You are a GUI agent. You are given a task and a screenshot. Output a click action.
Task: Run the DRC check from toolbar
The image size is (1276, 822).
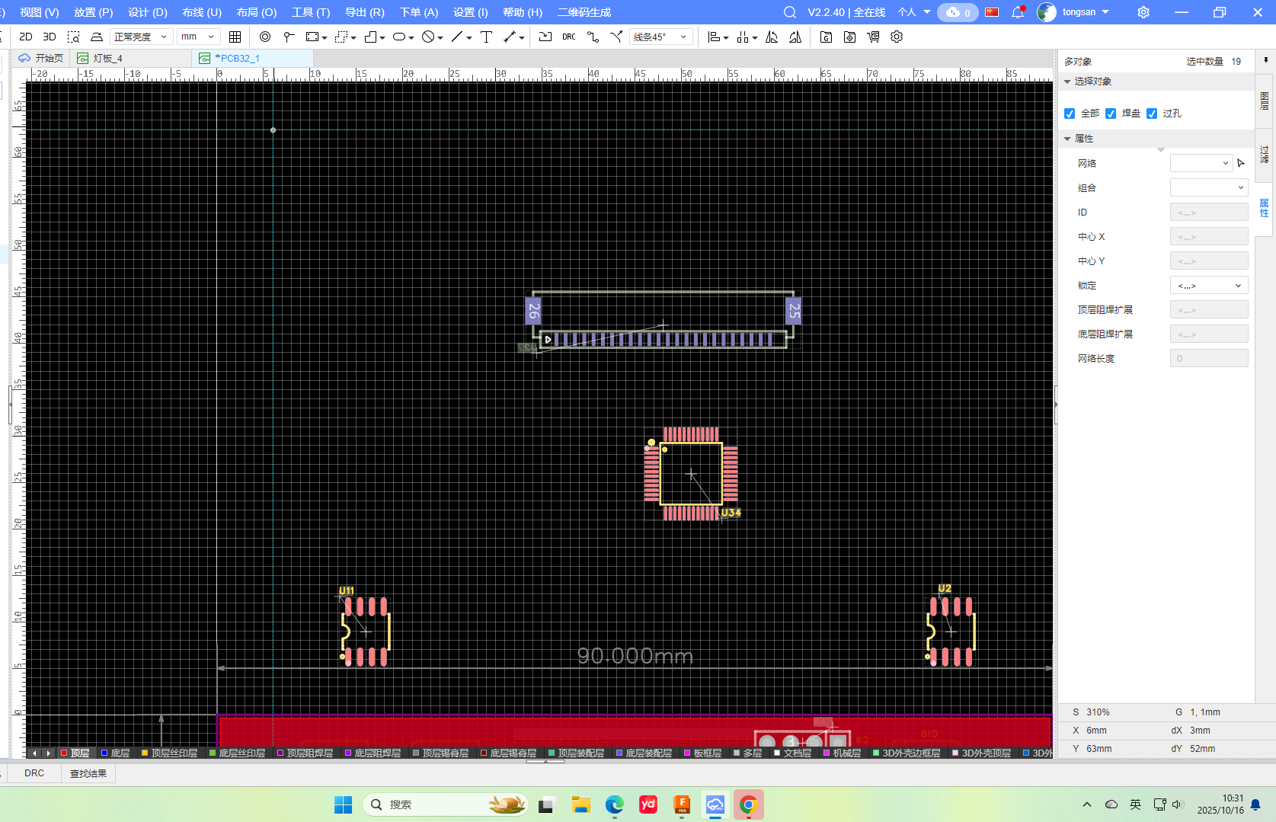569,37
